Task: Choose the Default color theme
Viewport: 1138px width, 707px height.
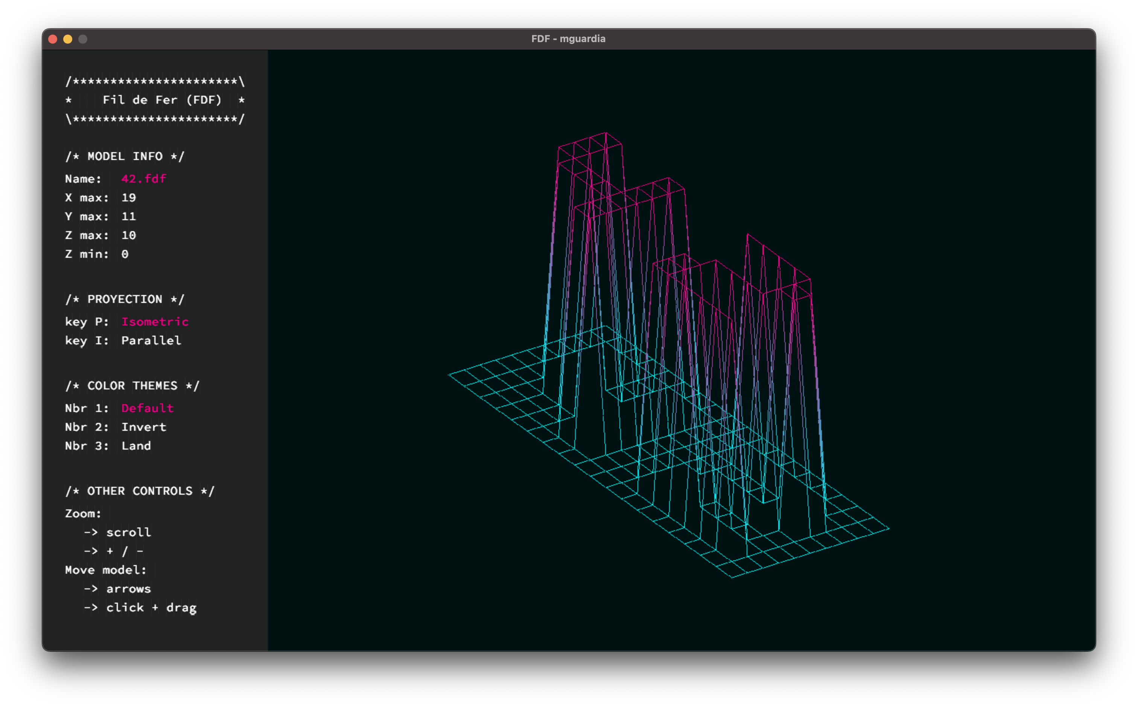Action: click(148, 408)
